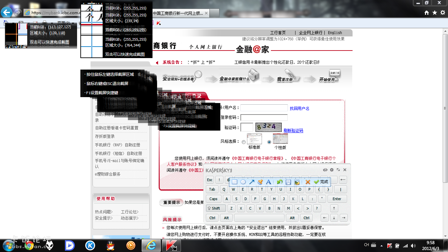
Task: Click the volume speaker tray icon
Action: pos(413,245)
